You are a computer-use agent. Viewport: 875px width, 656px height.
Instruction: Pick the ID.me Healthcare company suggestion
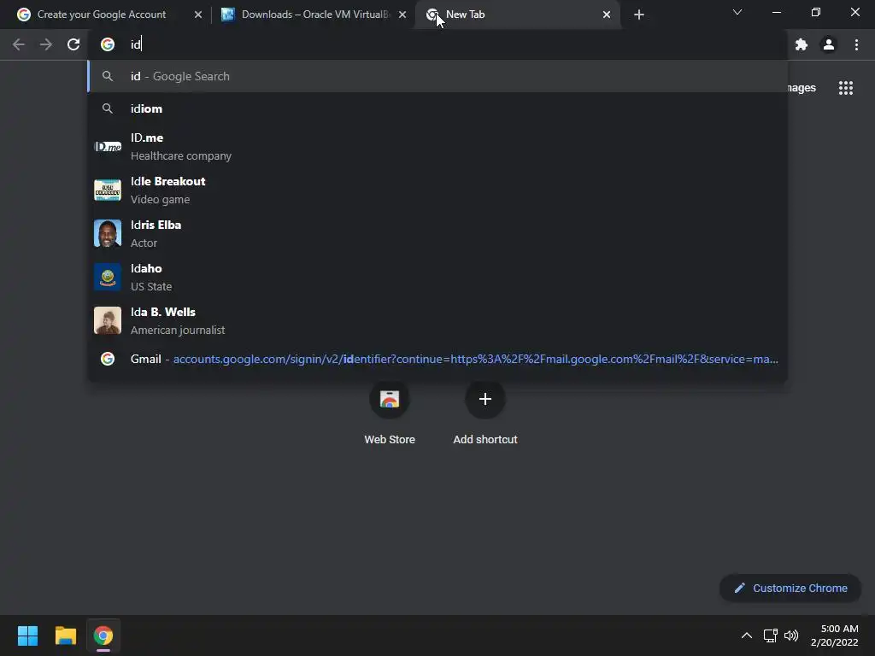[x=437, y=147]
